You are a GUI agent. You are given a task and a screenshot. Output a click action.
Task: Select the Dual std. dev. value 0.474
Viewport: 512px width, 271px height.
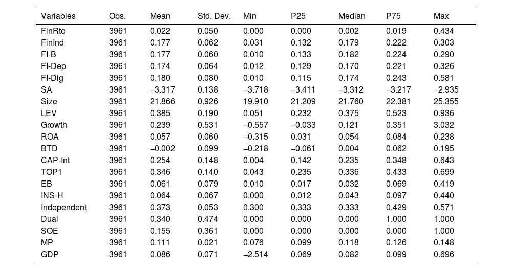tap(207, 219)
